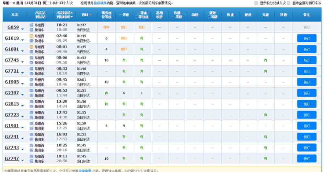Click arrival station icon in G7747 row
This screenshot has height=172, width=324.
31,161
